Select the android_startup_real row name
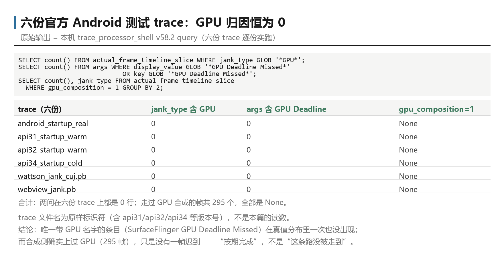 [x=53, y=124]
